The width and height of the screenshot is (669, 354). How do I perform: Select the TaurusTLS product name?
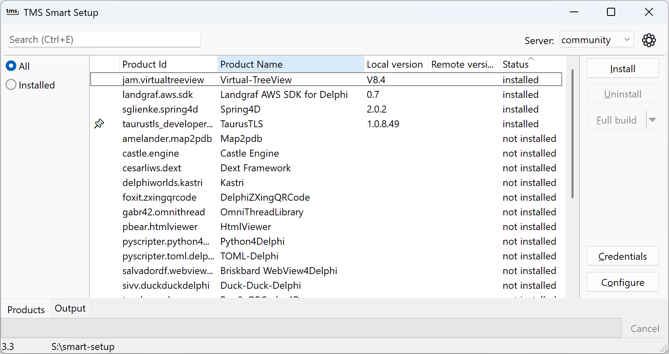(x=241, y=124)
